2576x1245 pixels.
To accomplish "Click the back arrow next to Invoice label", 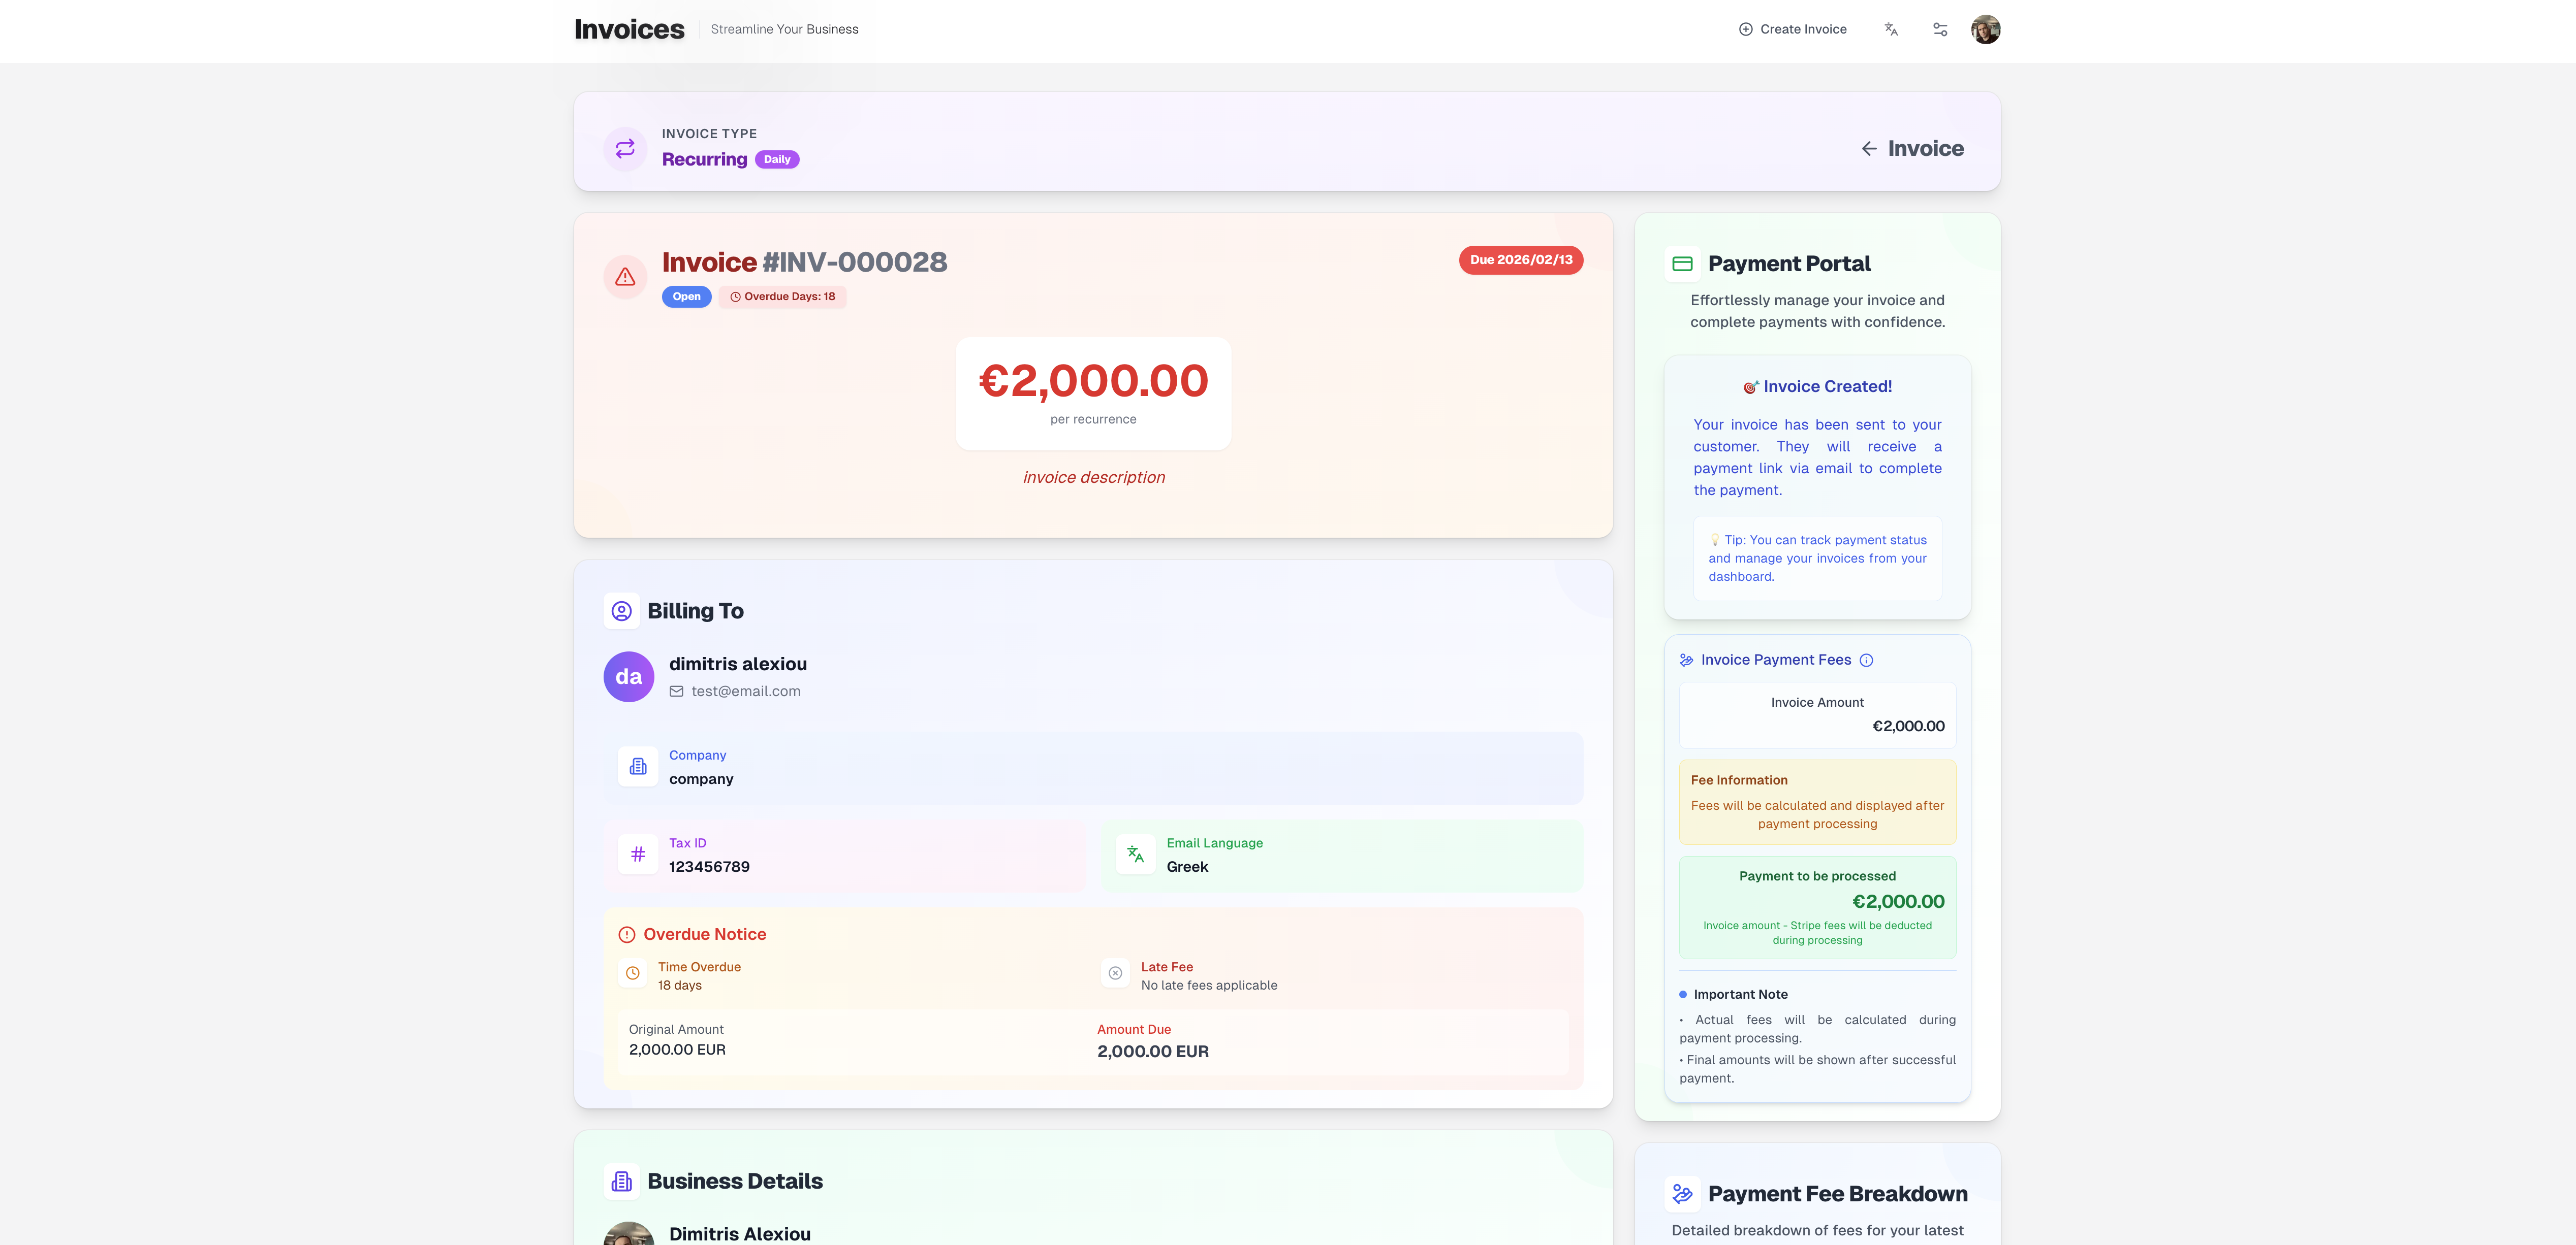I will pos(1870,148).
